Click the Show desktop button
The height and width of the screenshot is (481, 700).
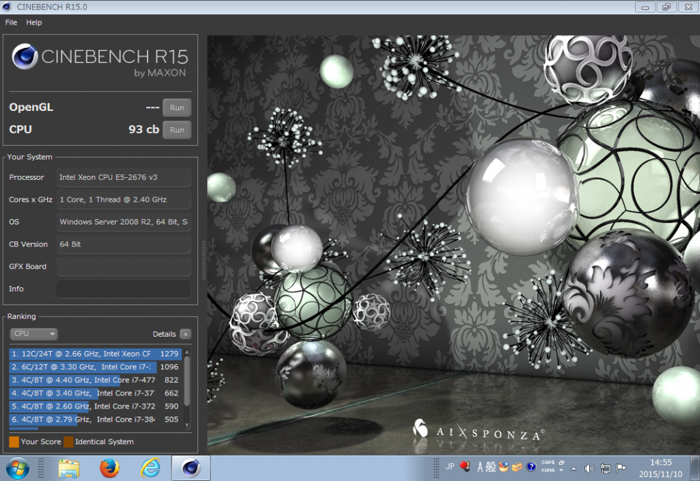pyautogui.click(x=695, y=468)
